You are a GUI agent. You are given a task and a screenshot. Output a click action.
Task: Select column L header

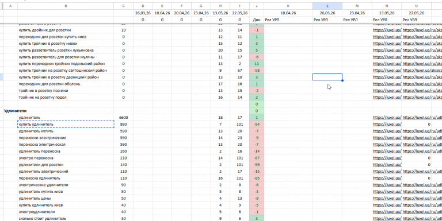[327, 6]
